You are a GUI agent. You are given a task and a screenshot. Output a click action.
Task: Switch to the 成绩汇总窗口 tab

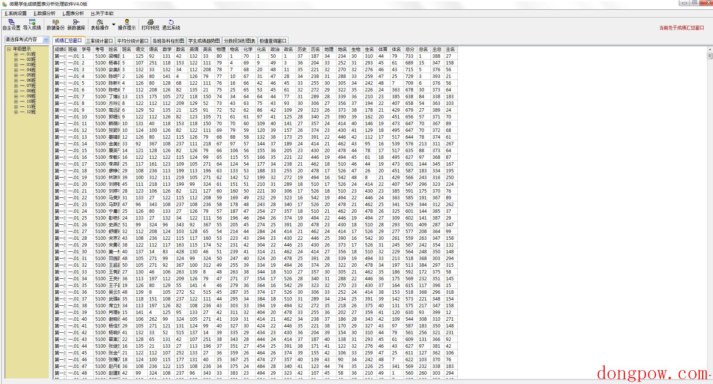click(x=69, y=40)
